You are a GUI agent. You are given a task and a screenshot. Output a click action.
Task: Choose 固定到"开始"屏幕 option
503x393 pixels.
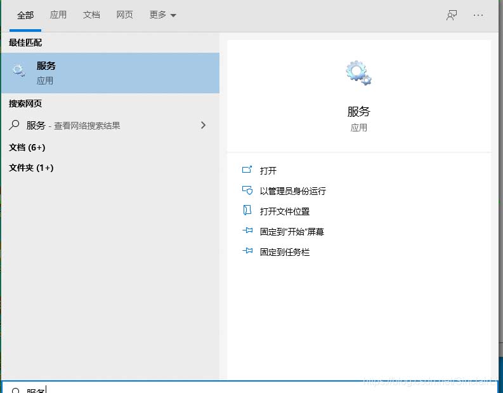[292, 232]
